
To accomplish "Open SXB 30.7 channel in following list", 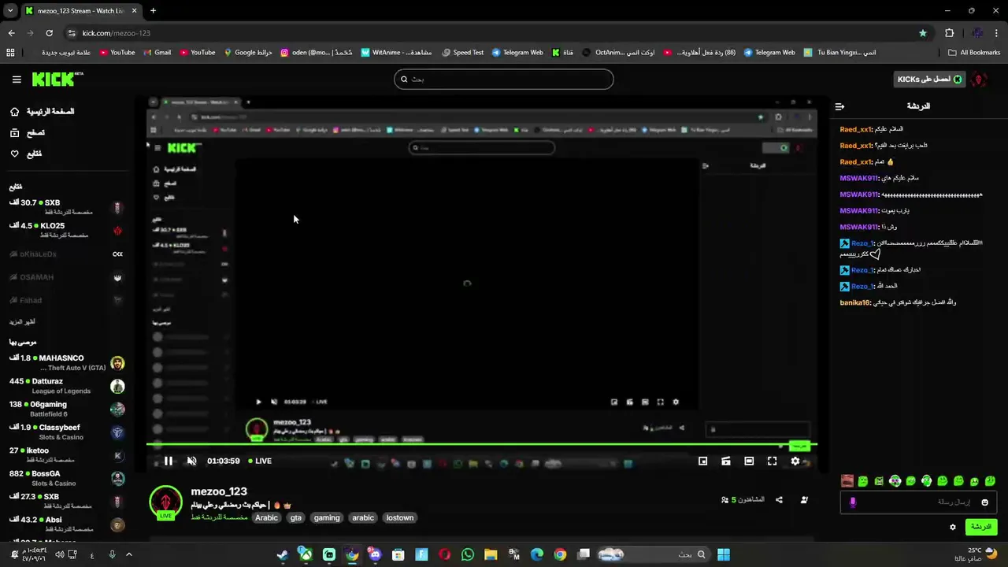I will [67, 207].
